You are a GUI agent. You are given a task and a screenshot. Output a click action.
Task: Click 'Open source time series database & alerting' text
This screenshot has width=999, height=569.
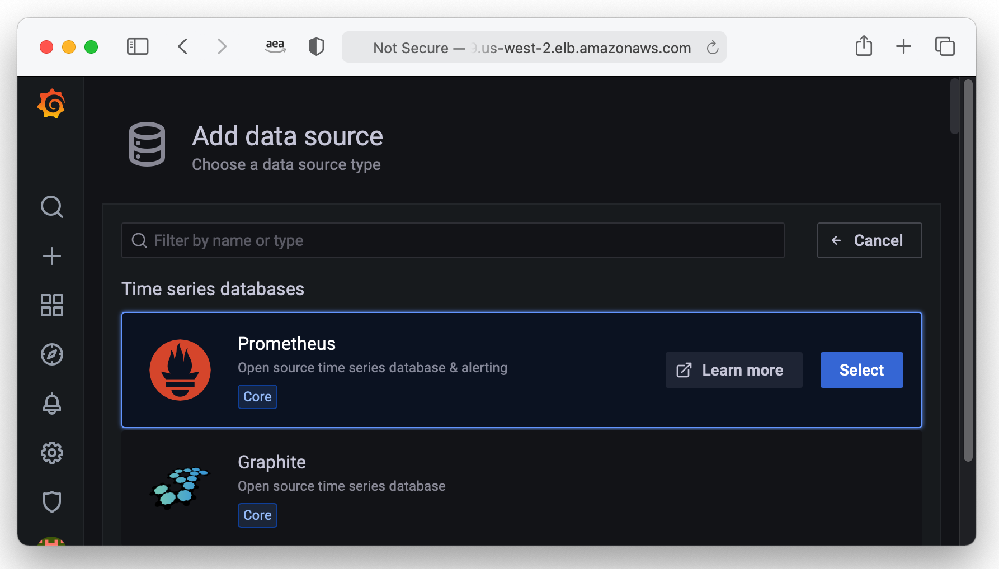(373, 368)
